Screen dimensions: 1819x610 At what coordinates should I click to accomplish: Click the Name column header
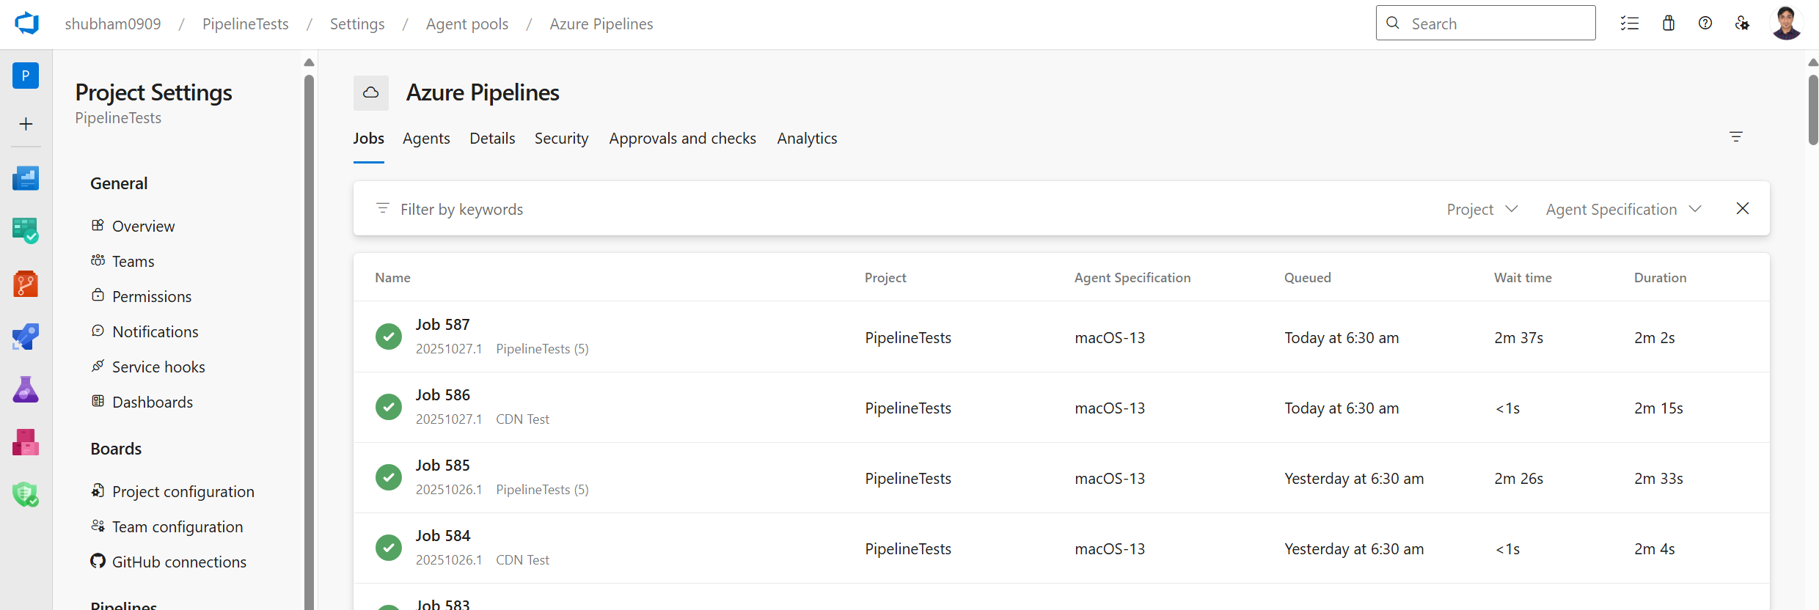pos(393,278)
